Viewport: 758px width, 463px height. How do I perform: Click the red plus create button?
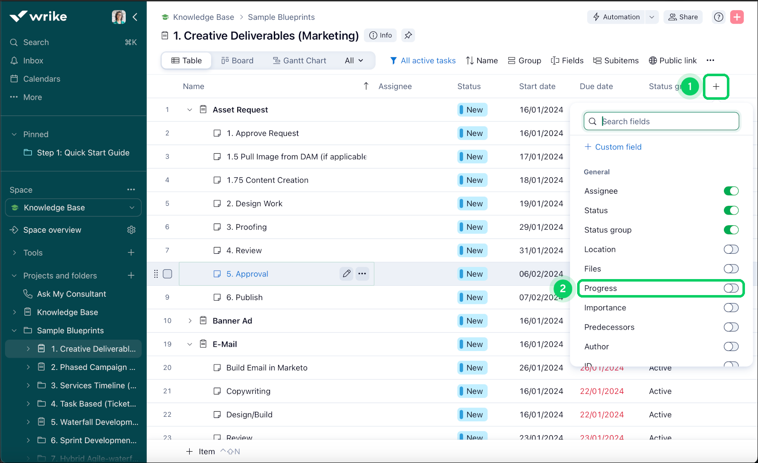tap(737, 17)
